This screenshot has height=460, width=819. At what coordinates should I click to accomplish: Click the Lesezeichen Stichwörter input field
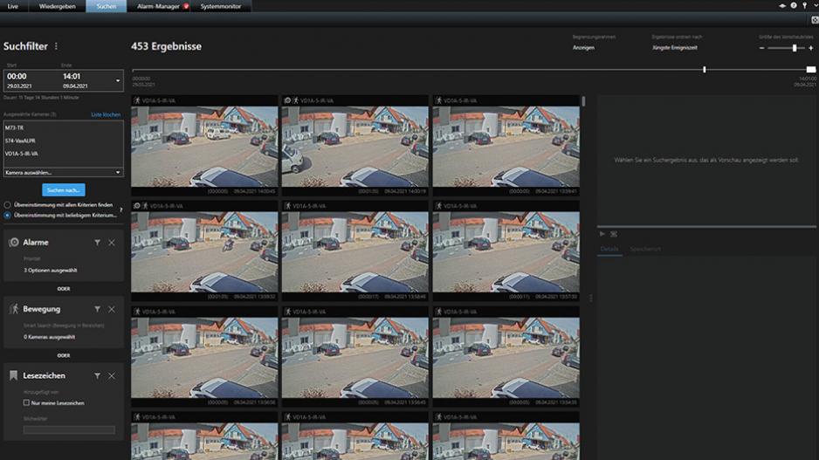pyautogui.click(x=69, y=429)
